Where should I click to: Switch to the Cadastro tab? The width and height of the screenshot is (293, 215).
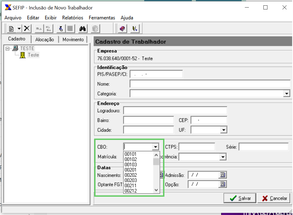17,39
